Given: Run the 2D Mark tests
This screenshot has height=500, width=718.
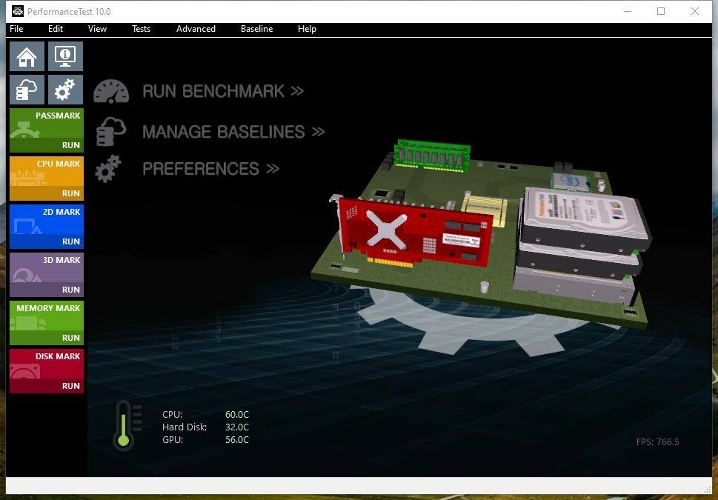Looking at the screenshot, I should [x=47, y=241].
